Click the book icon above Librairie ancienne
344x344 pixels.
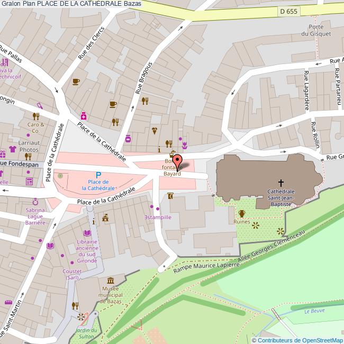[88, 233]
